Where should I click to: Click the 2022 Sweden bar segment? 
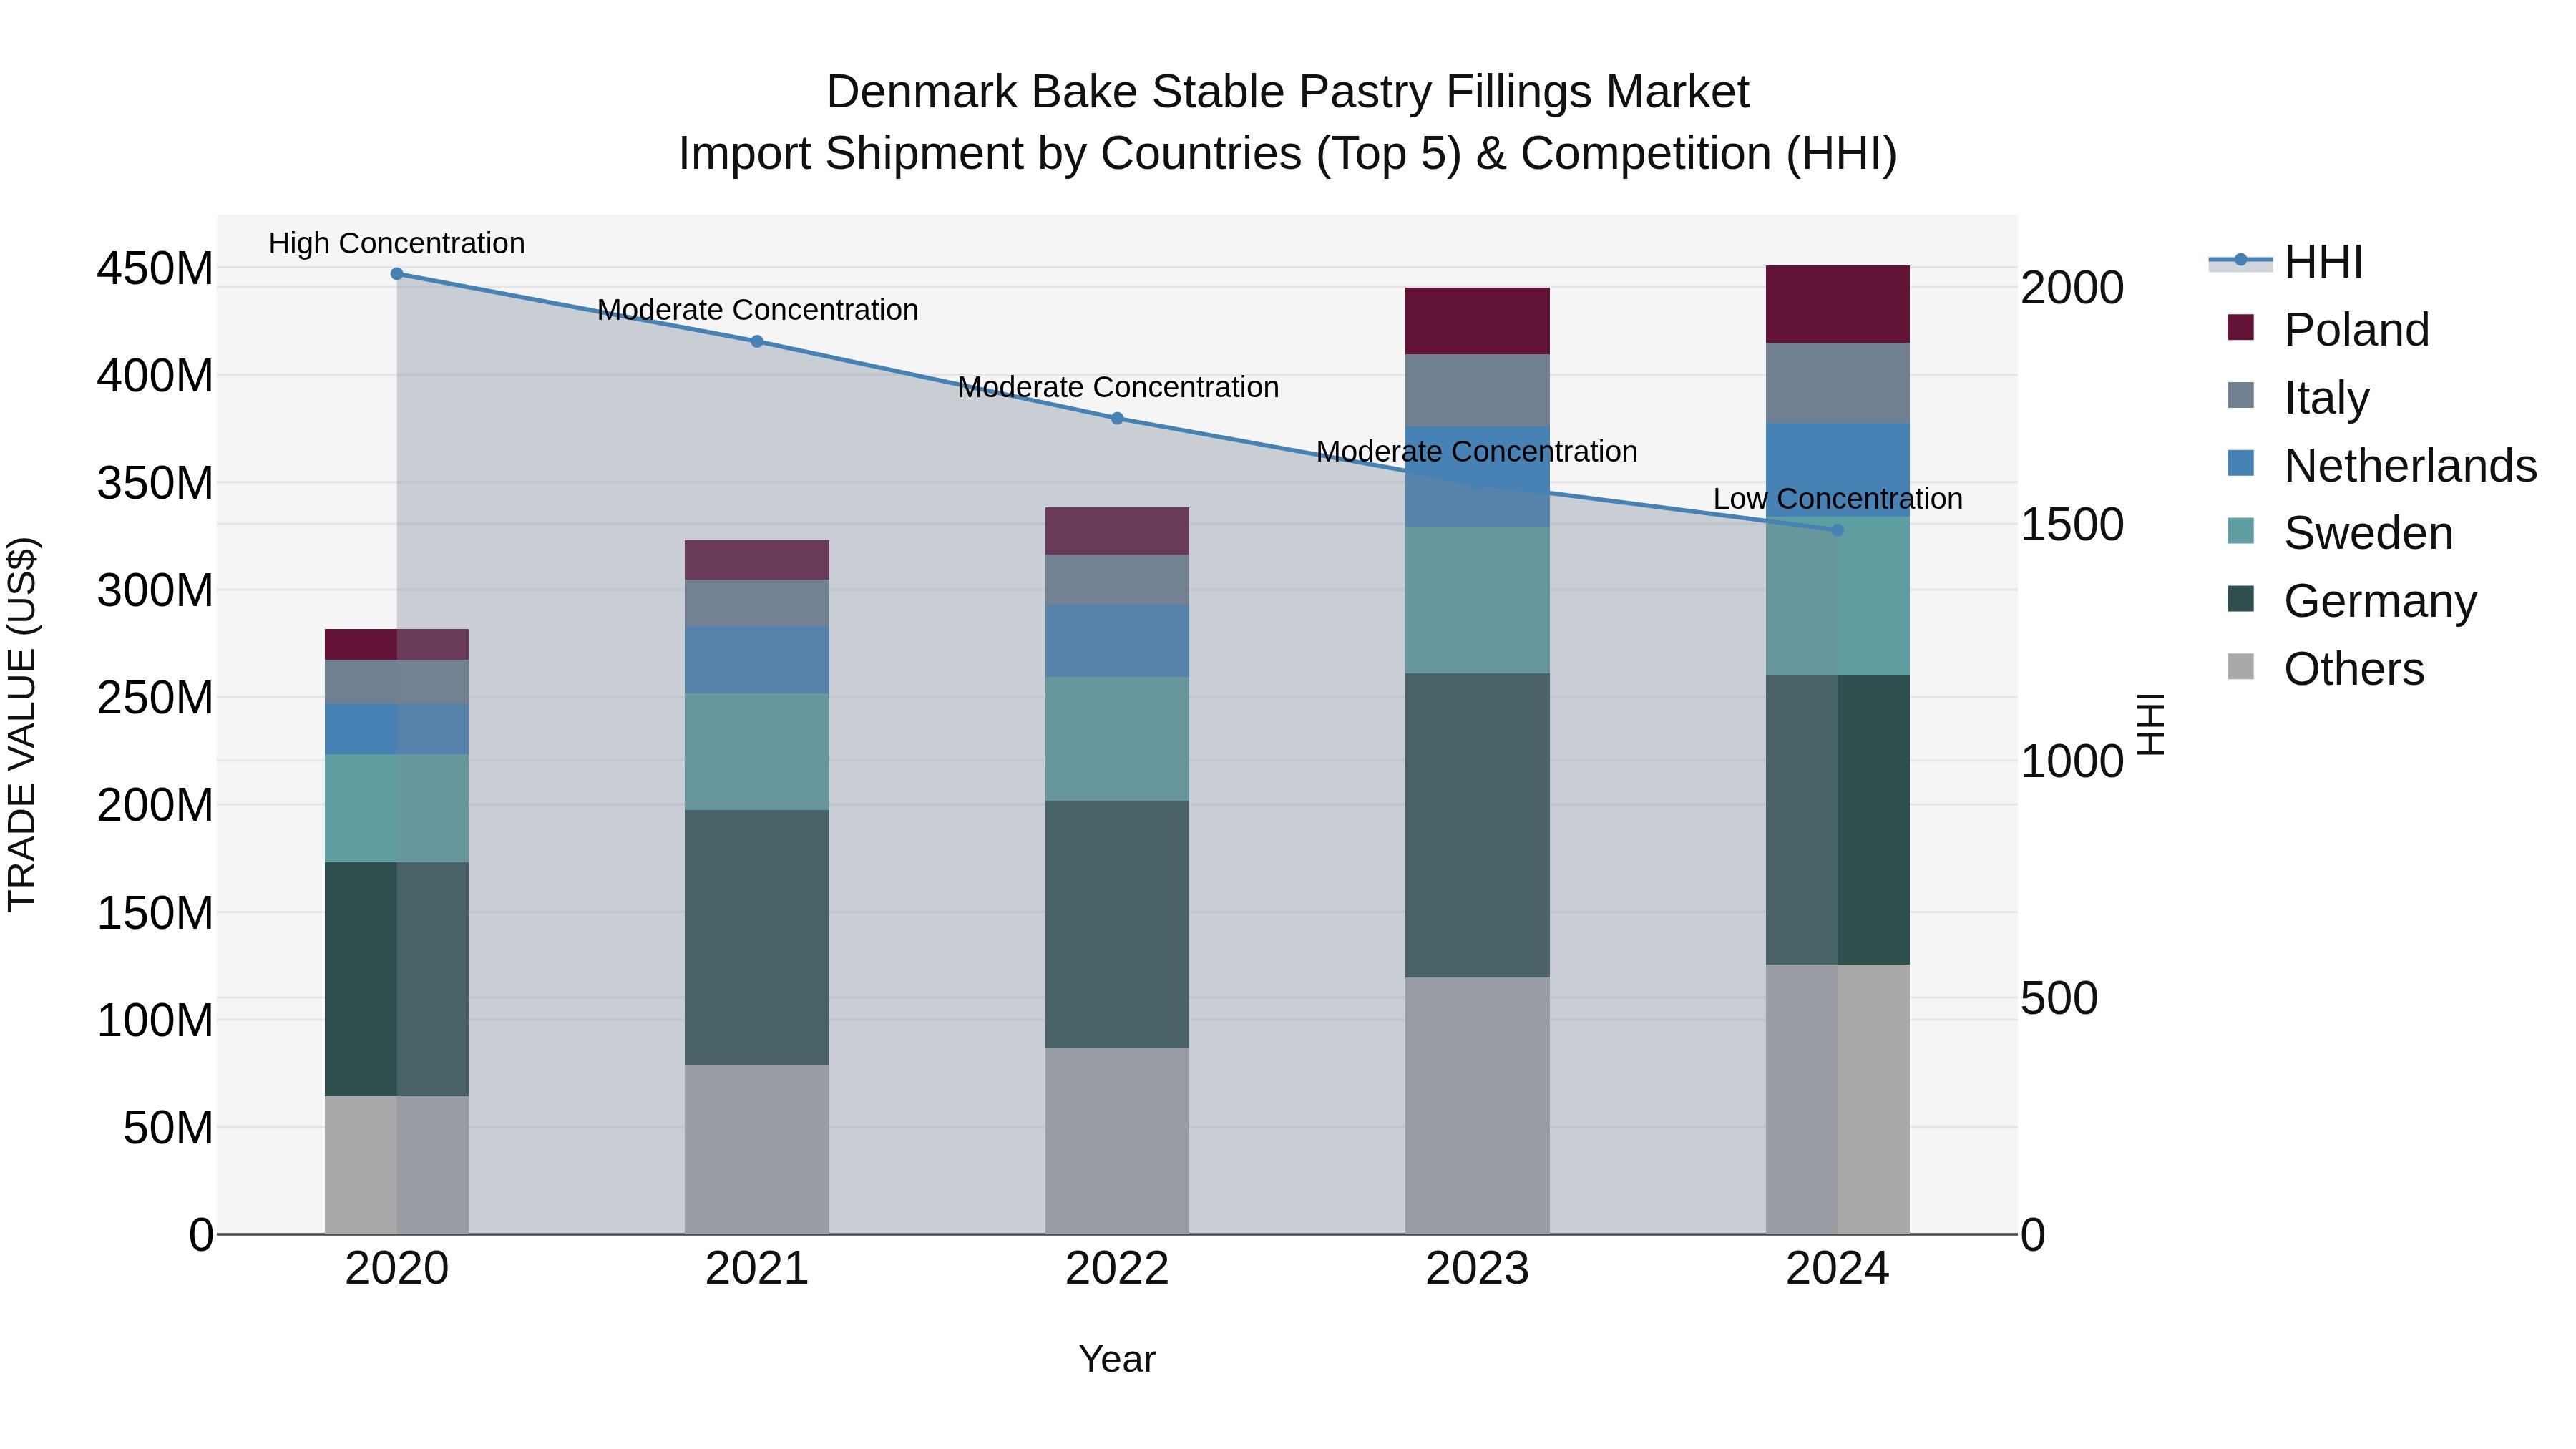click(1117, 740)
